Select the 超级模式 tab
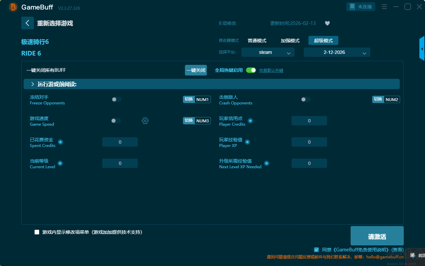This screenshot has height=266, width=425. [x=323, y=41]
